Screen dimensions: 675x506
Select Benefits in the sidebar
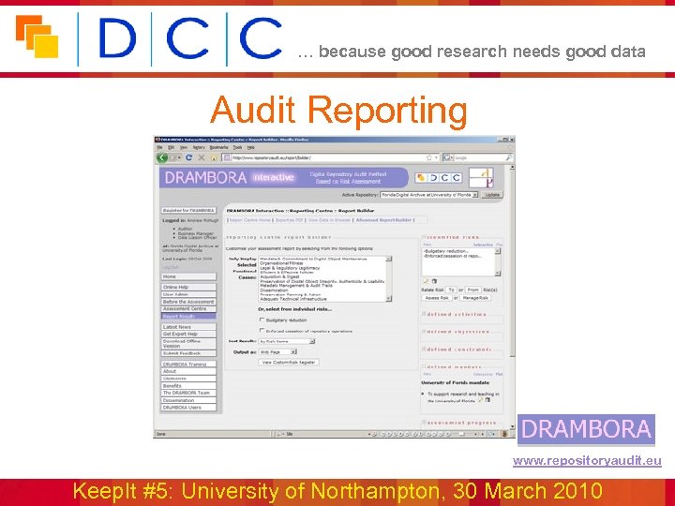(188, 385)
